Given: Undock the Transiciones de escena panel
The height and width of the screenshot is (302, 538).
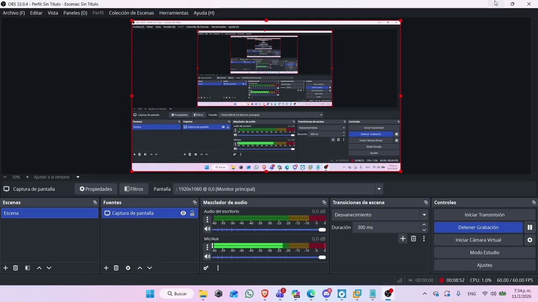Looking at the screenshot, I should pos(426,203).
